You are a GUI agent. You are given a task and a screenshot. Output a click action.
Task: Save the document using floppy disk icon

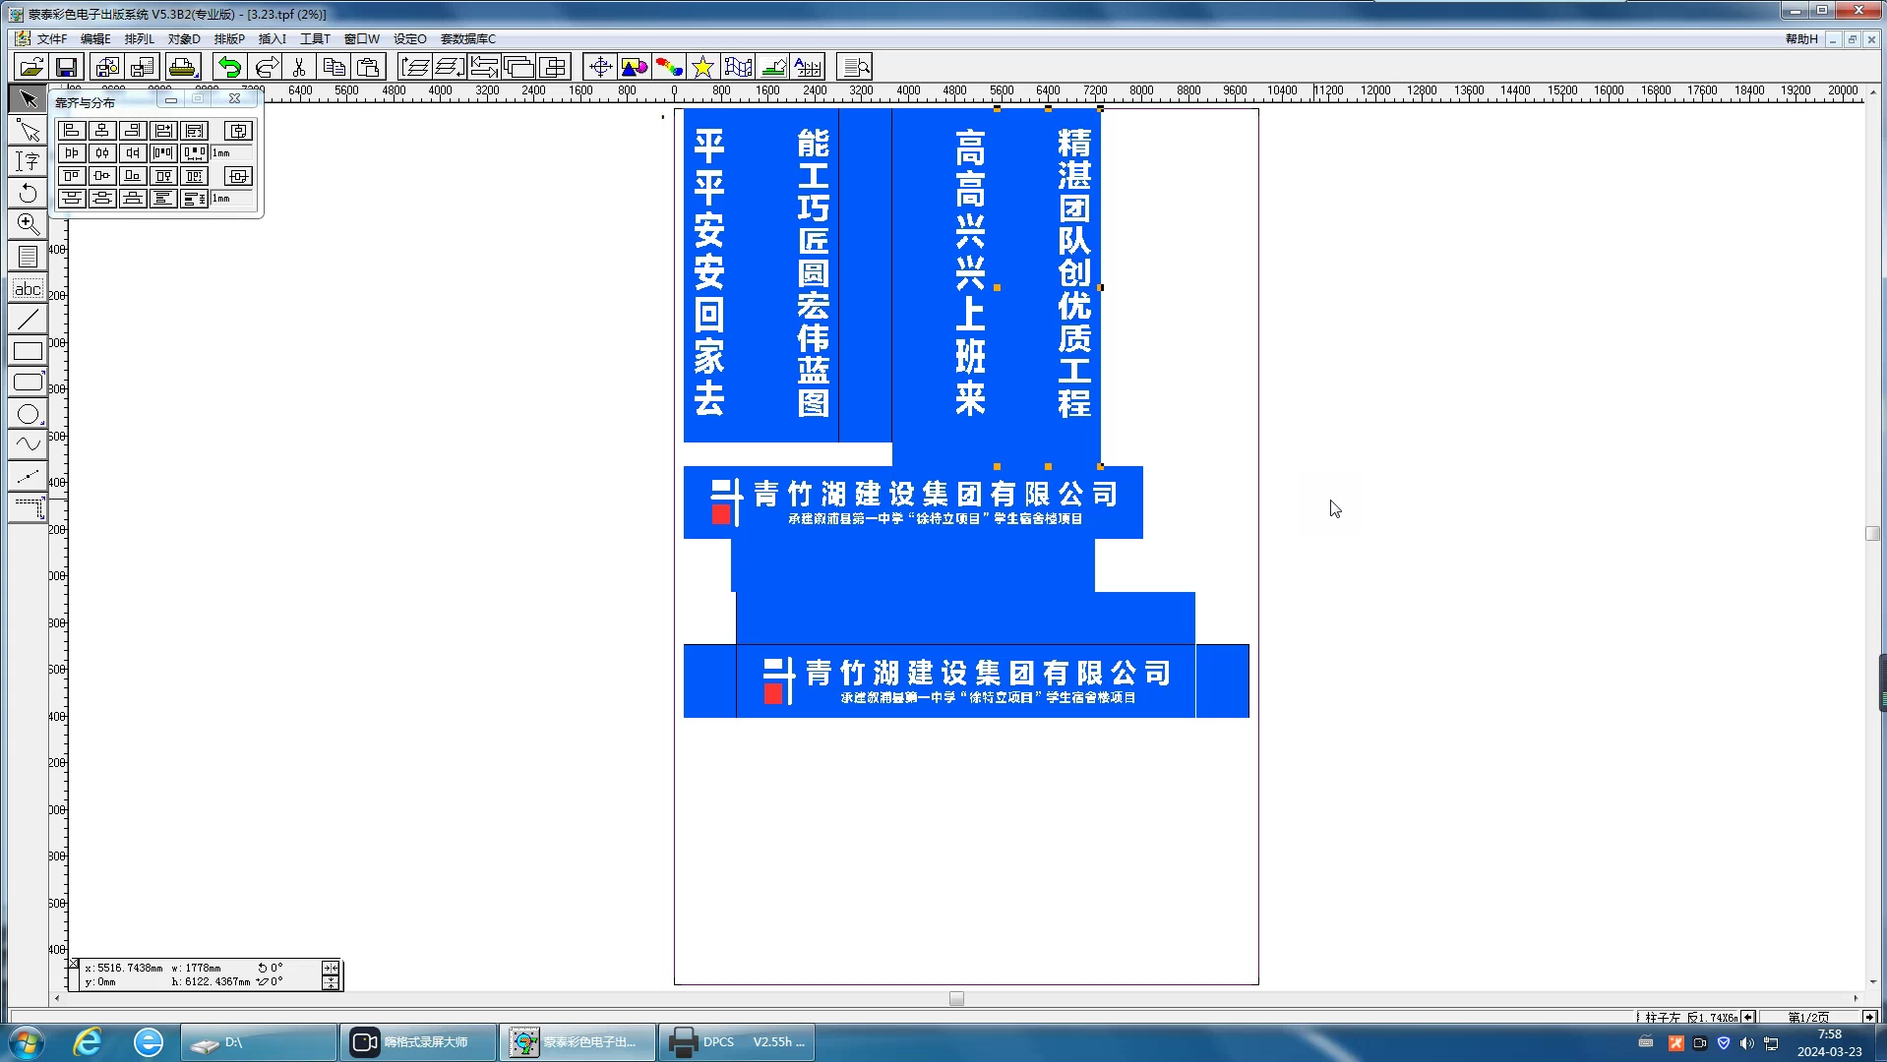(67, 67)
